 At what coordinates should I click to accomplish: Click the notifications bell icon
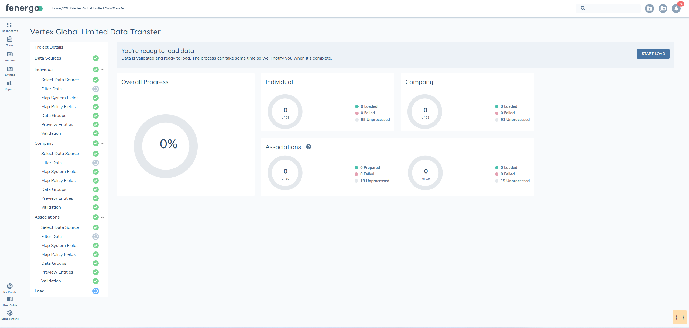(676, 9)
